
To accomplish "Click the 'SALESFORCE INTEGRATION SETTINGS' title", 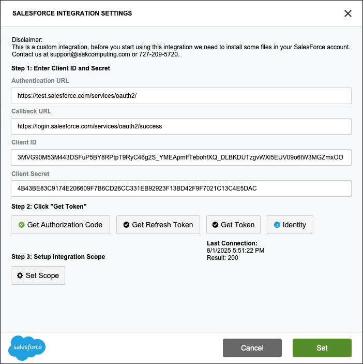I will tap(72, 13).
